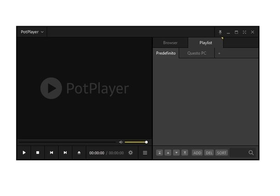Move the playlist item to the bottom
This screenshot has height=196, width=280.
click(185, 153)
